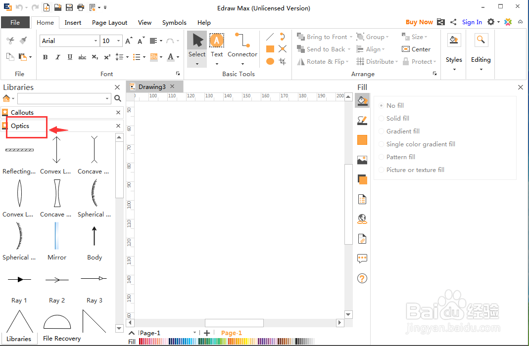Expand the Font group dialog launcher

[x=178, y=74]
